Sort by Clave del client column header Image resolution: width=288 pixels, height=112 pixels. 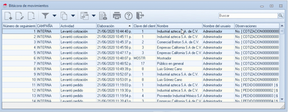click(145, 26)
